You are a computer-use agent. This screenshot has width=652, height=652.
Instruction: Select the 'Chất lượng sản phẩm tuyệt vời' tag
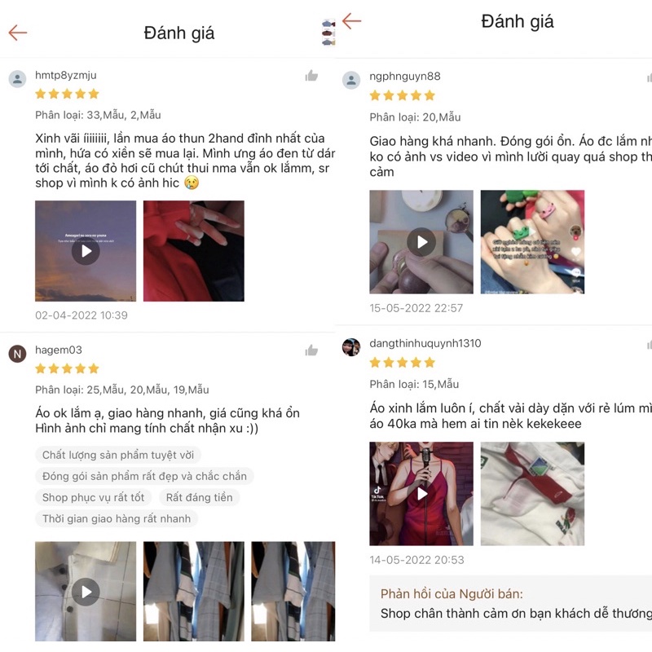click(x=118, y=455)
